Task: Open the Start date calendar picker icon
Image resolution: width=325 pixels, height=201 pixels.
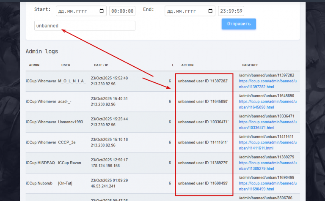Action: (x=102, y=11)
